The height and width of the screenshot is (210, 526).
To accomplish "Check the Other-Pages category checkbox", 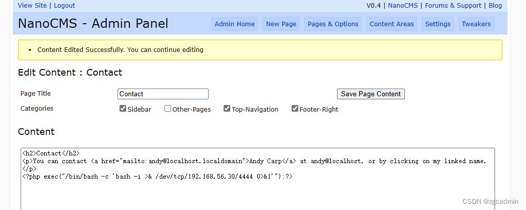I will pyautogui.click(x=167, y=109).
